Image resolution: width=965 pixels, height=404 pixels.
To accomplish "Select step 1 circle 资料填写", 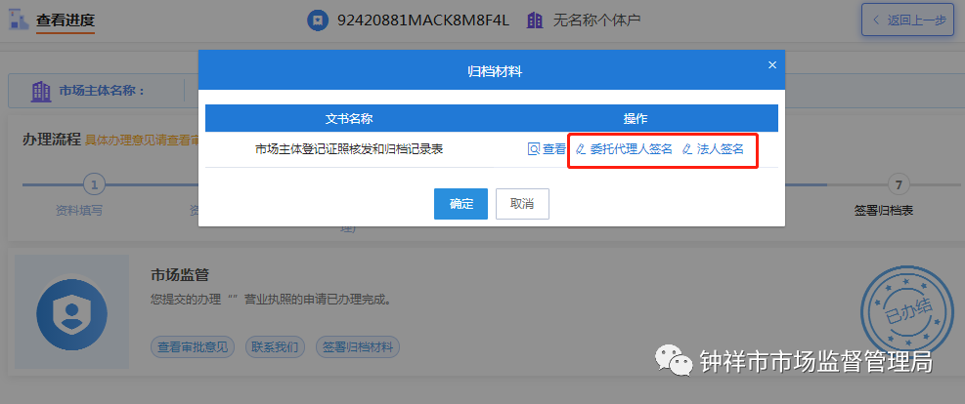I will click(x=94, y=183).
